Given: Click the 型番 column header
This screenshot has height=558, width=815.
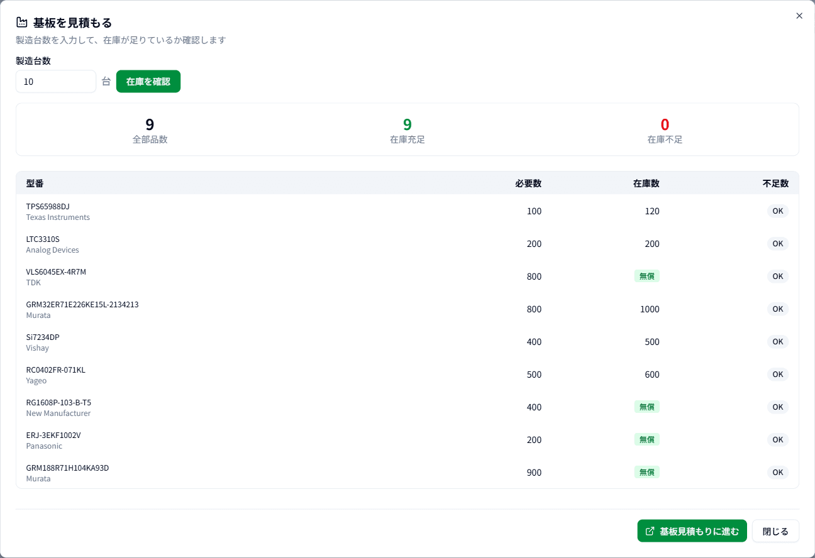Looking at the screenshot, I should [x=35, y=183].
